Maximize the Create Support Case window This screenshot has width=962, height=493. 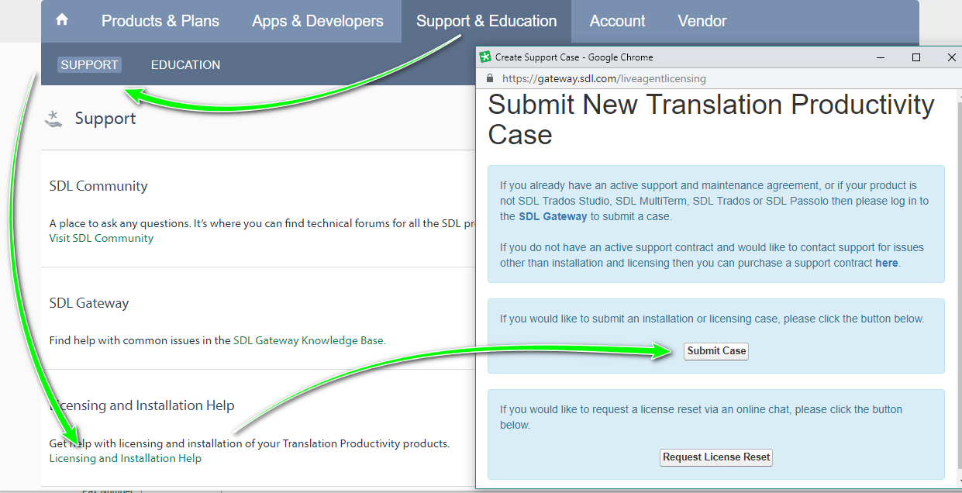click(x=916, y=57)
